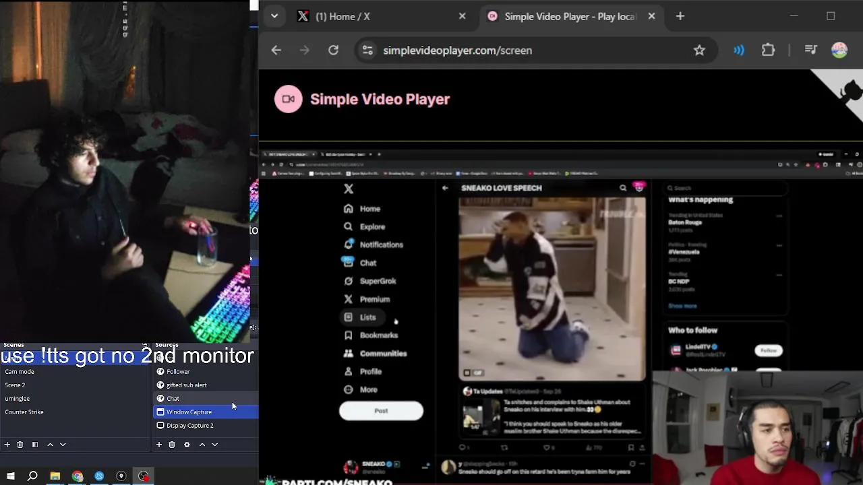Open Chrome from the taskbar
Viewport: 863px width, 485px height.
coord(78,476)
